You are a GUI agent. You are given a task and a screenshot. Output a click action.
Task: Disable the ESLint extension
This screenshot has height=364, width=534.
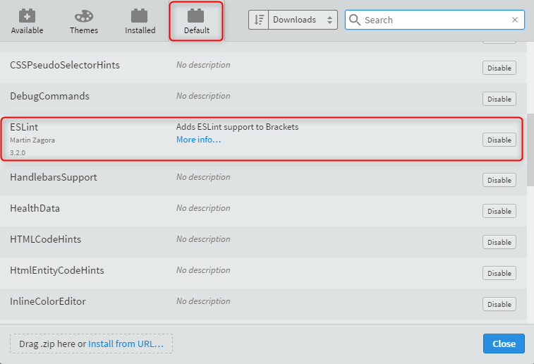(499, 140)
